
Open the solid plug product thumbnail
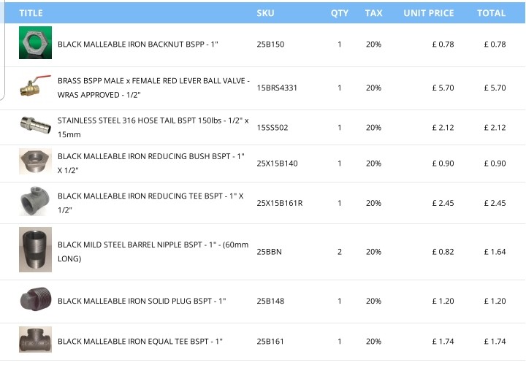click(35, 299)
